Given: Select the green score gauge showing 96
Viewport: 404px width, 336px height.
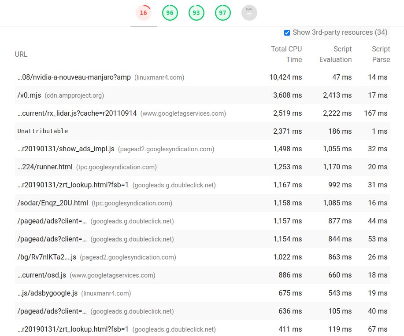Looking at the screenshot, I should click(170, 13).
